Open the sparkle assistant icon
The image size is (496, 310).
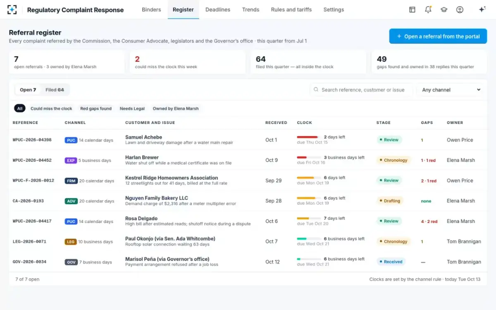click(482, 10)
